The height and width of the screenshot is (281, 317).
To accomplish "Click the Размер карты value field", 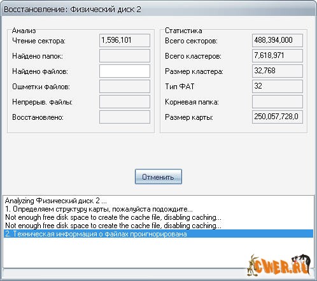I will tap(278, 117).
